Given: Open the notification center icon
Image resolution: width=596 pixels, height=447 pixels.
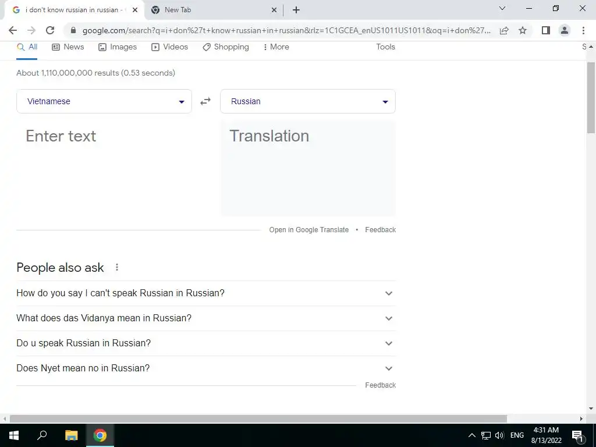Looking at the screenshot, I should point(577,435).
